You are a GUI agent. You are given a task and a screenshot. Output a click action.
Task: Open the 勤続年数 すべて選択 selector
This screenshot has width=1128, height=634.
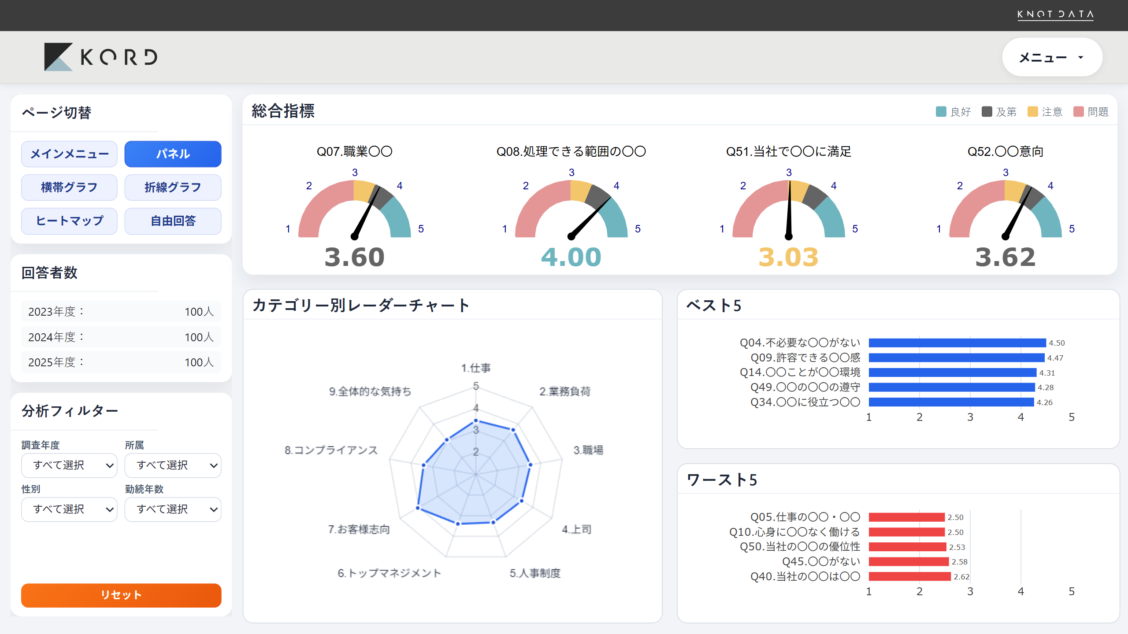(173, 509)
